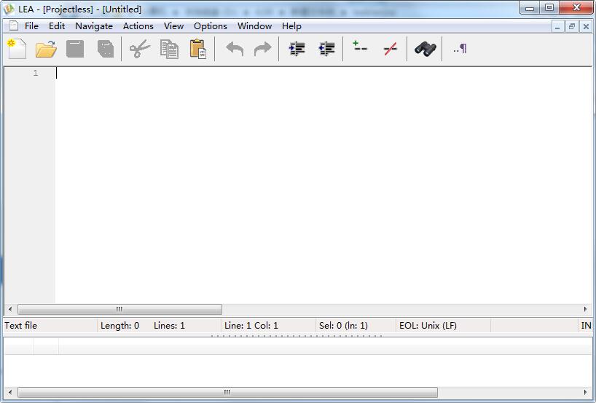Open the Options menu

point(210,26)
